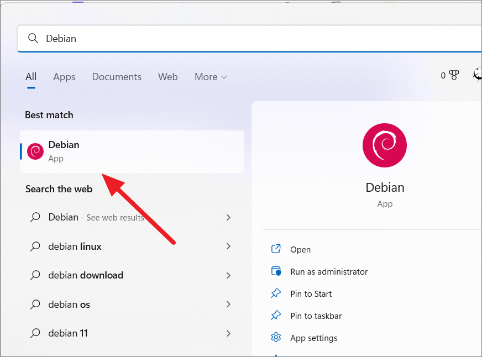
Task: Select the search magnifier icon in search bar
Action: (33, 38)
